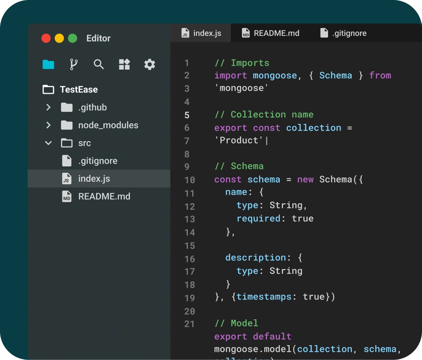
Task: Switch to the .gitignore tab
Action: pos(343,33)
